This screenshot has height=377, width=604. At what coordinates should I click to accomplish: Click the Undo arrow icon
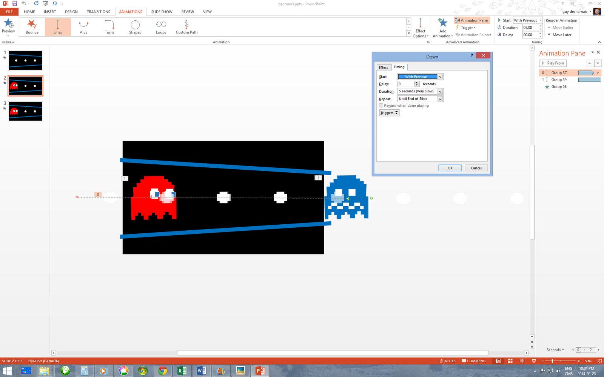click(x=23, y=3)
